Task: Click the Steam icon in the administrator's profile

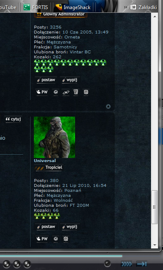Action: point(56,92)
